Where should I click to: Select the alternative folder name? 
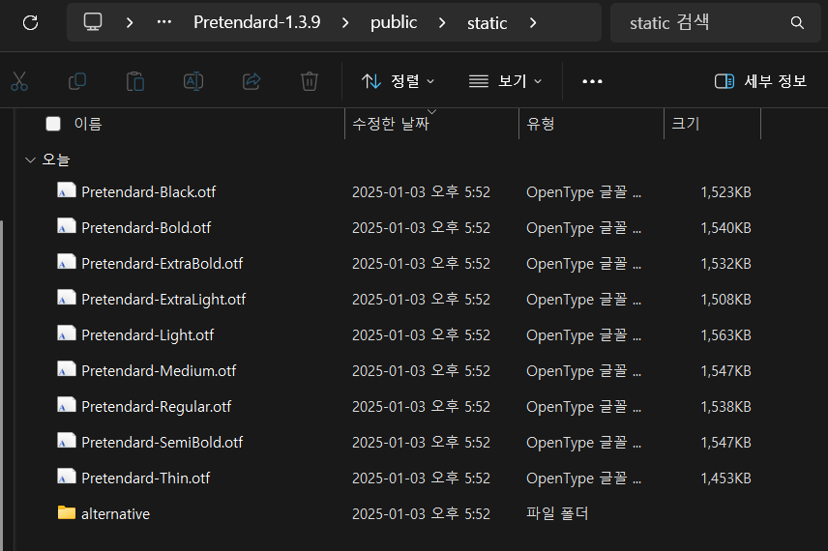[x=116, y=514]
